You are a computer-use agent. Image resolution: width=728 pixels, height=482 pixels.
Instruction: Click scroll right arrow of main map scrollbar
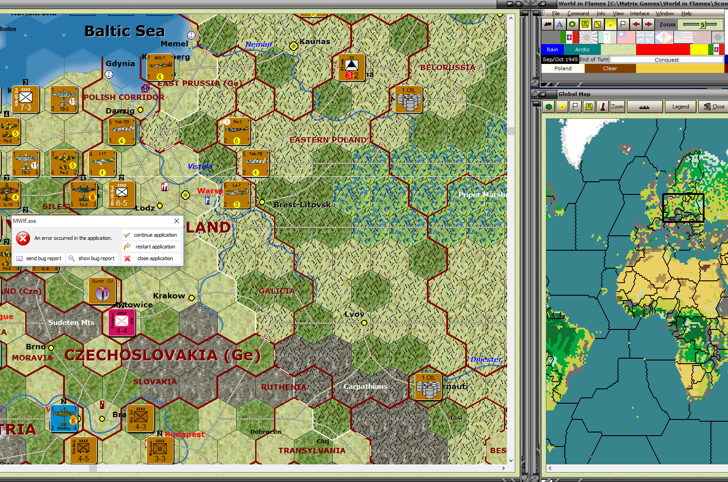(x=504, y=468)
